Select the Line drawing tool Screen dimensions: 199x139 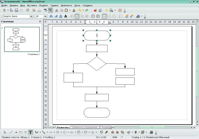(x=11, y=132)
